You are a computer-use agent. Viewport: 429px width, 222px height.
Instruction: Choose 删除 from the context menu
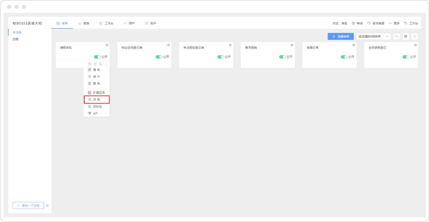(x=97, y=83)
